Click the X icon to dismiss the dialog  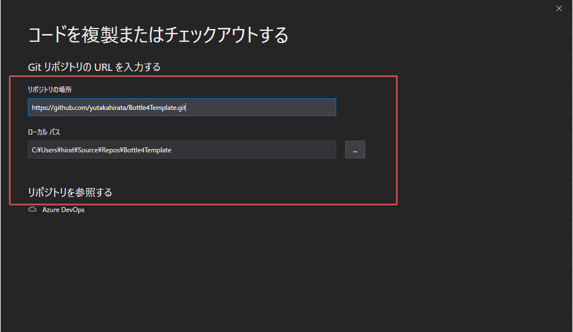point(558,8)
